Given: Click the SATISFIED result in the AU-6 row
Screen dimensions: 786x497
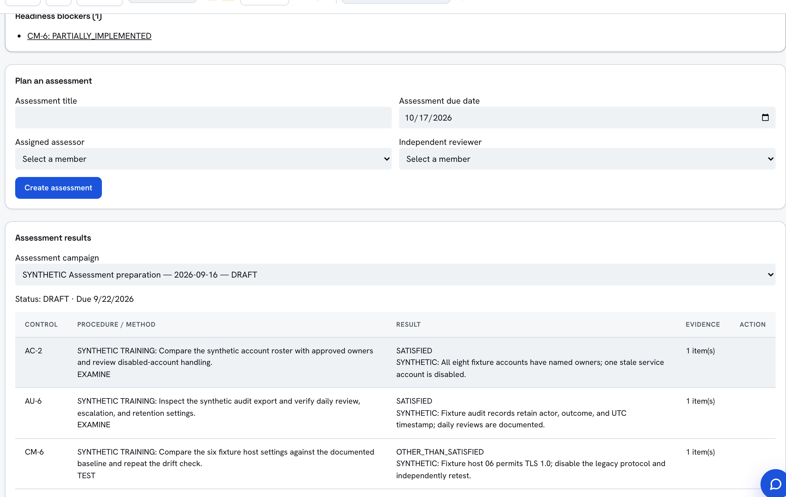Looking at the screenshot, I should click(x=414, y=401).
